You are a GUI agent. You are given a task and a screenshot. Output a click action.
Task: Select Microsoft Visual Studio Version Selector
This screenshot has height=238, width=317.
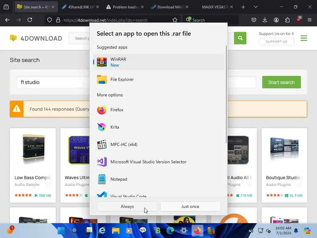coord(158,162)
